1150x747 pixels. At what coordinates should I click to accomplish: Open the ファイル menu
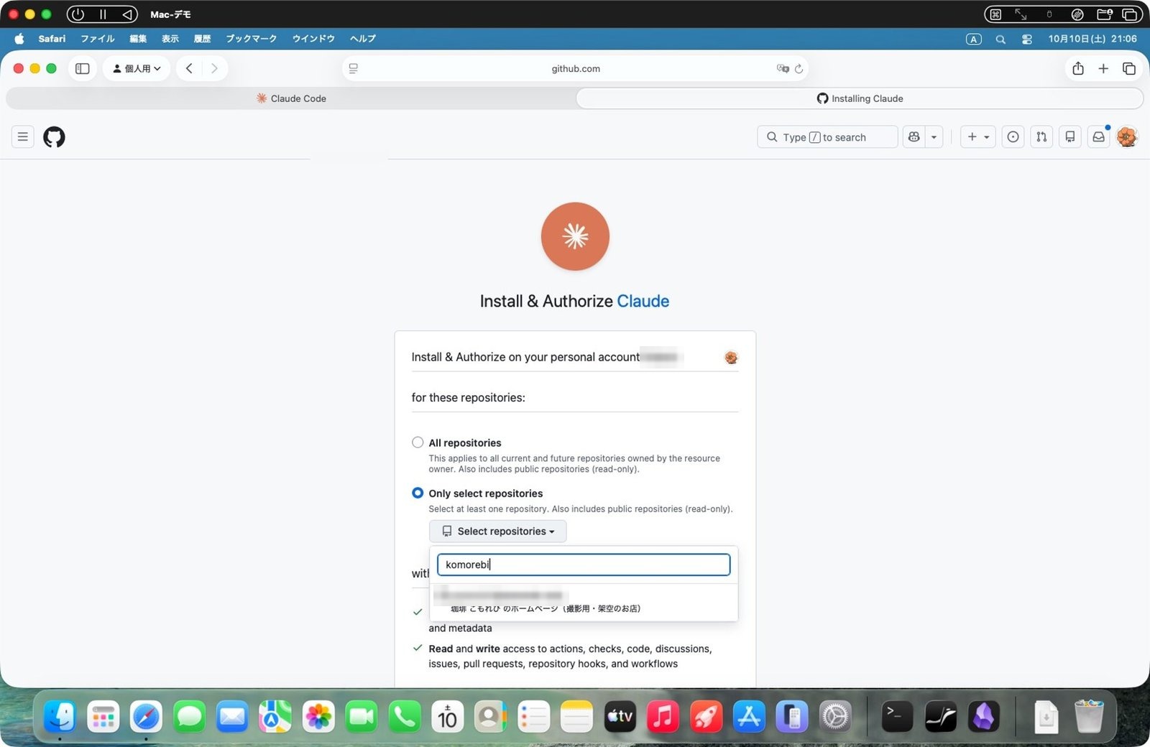click(97, 39)
